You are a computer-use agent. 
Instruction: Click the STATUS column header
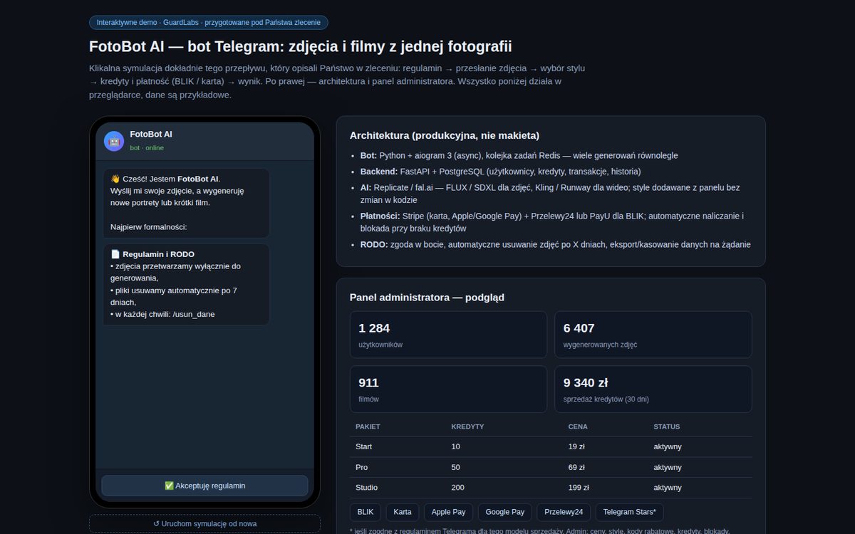point(667,426)
